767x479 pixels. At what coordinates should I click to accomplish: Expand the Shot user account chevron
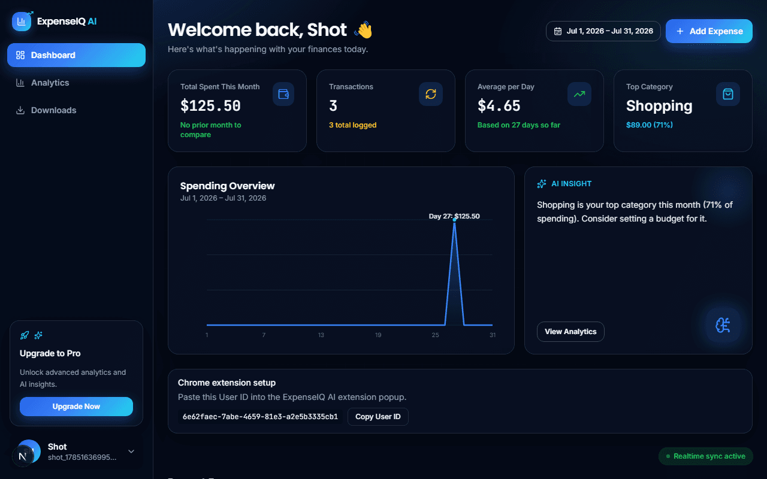(131, 451)
